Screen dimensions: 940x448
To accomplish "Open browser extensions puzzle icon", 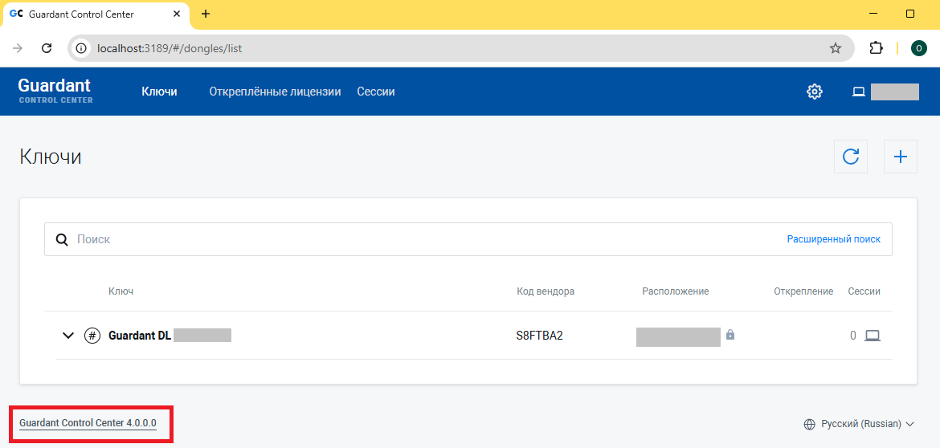I will pyautogui.click(x=876, y=48).
